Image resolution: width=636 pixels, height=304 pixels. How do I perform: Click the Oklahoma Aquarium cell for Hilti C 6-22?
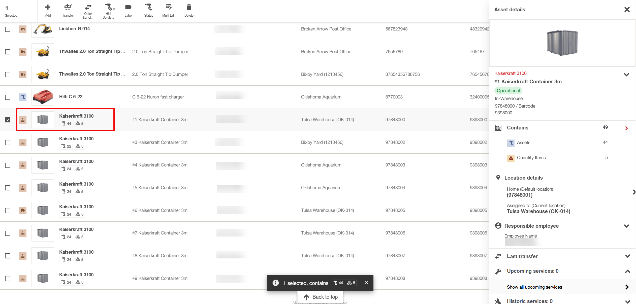pyautogui.click(x=321, y=97)
